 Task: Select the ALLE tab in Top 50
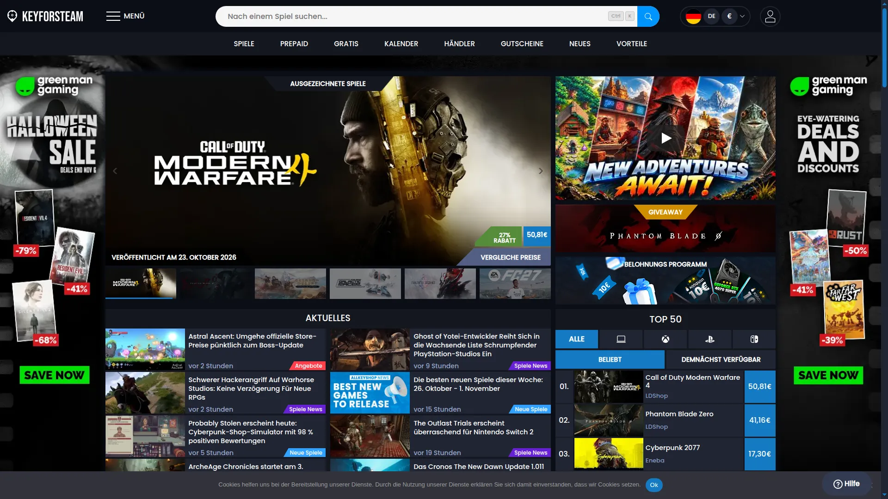click(576, 339)
